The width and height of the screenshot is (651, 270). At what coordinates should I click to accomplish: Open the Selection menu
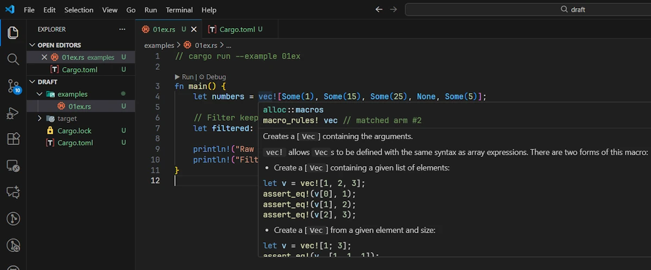tap(79, 10)
